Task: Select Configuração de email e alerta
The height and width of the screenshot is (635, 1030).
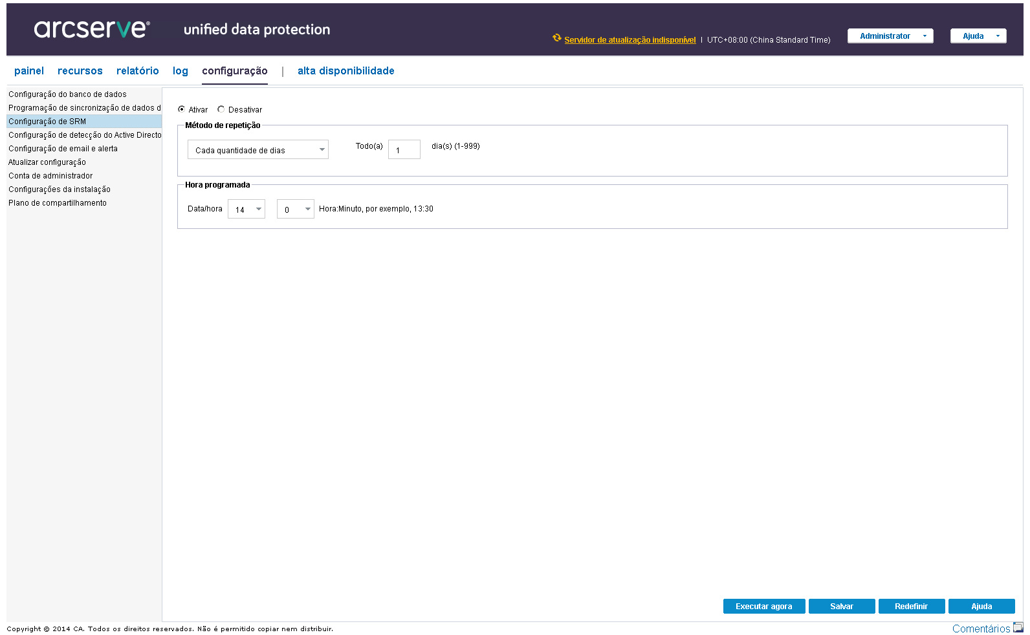Action: (x=63, y=149)
